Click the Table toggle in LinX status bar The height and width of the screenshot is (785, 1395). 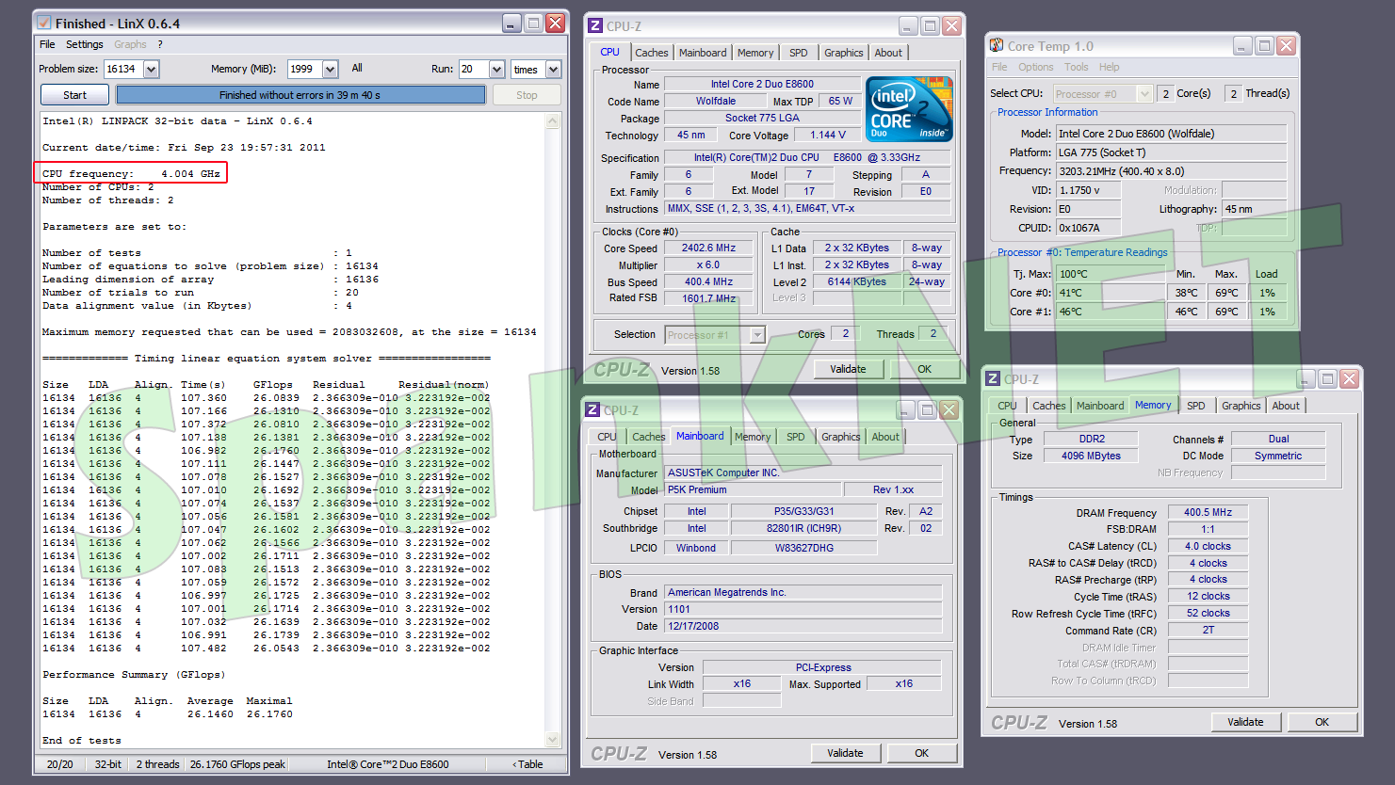tap(527, 764)
